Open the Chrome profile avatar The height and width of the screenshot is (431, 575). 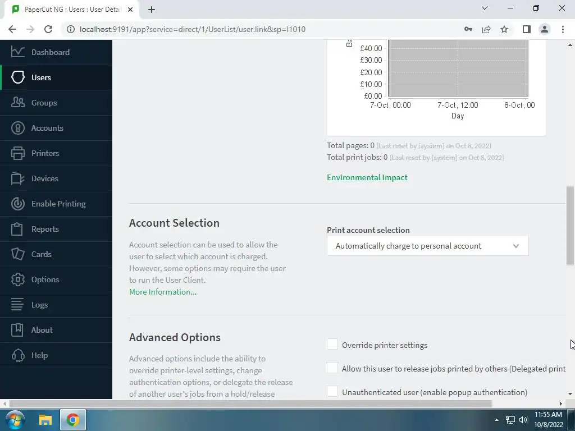[545, 29]
